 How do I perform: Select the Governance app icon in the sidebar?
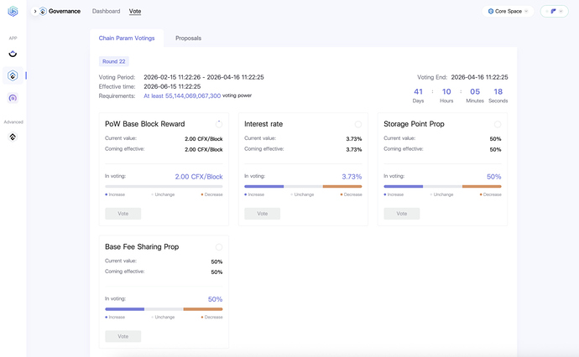[x=13, y=75]
